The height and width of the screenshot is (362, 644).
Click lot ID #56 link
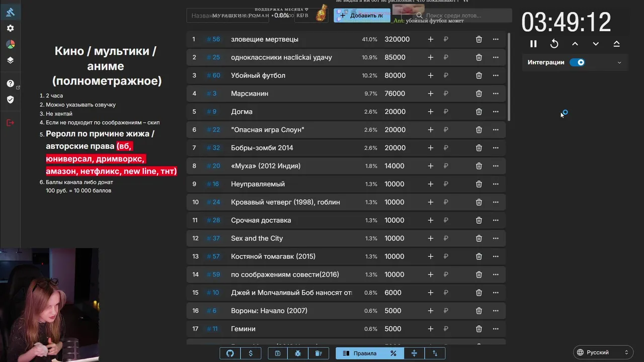pos(213,39)
